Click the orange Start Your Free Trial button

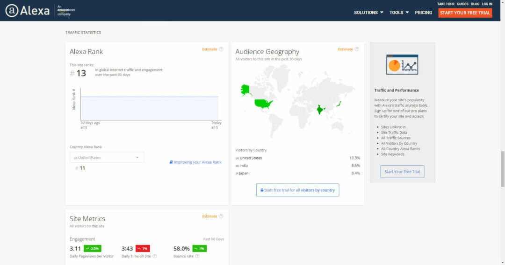tap(465, 13)
